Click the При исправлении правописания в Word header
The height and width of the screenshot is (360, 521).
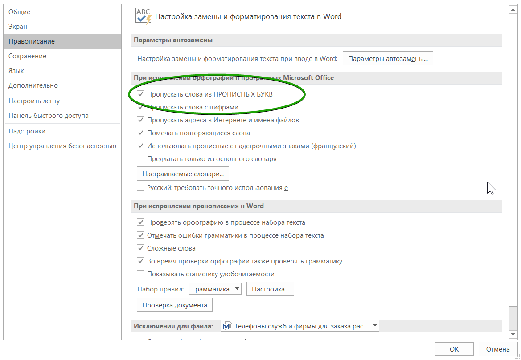pyautogui.click(x=199, y=206)
